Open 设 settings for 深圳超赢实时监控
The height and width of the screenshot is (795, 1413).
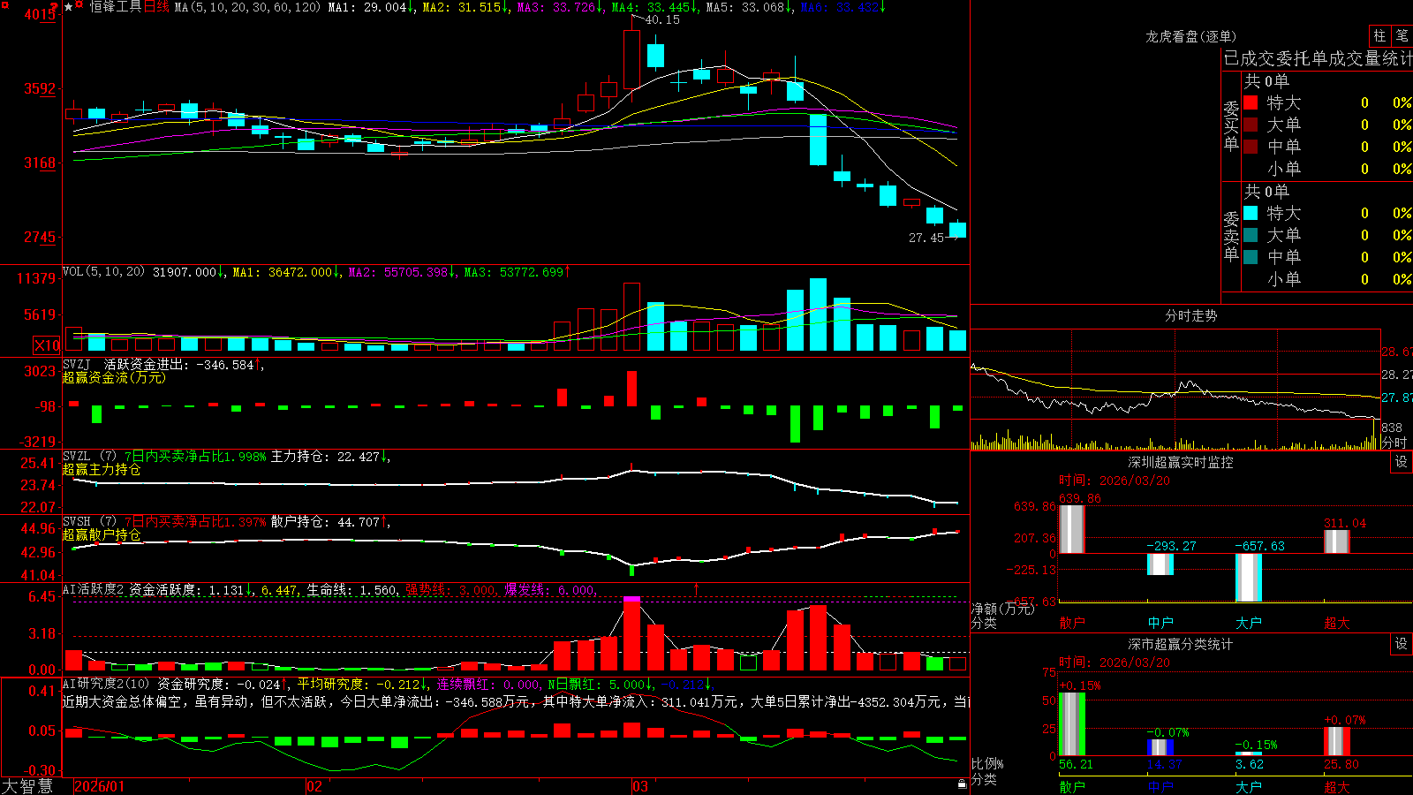click(x=1402, y=462)
